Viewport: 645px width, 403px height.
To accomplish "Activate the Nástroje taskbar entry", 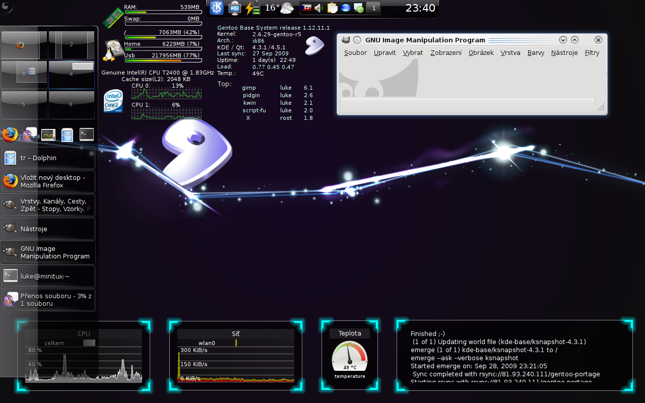I will [48, 229].
